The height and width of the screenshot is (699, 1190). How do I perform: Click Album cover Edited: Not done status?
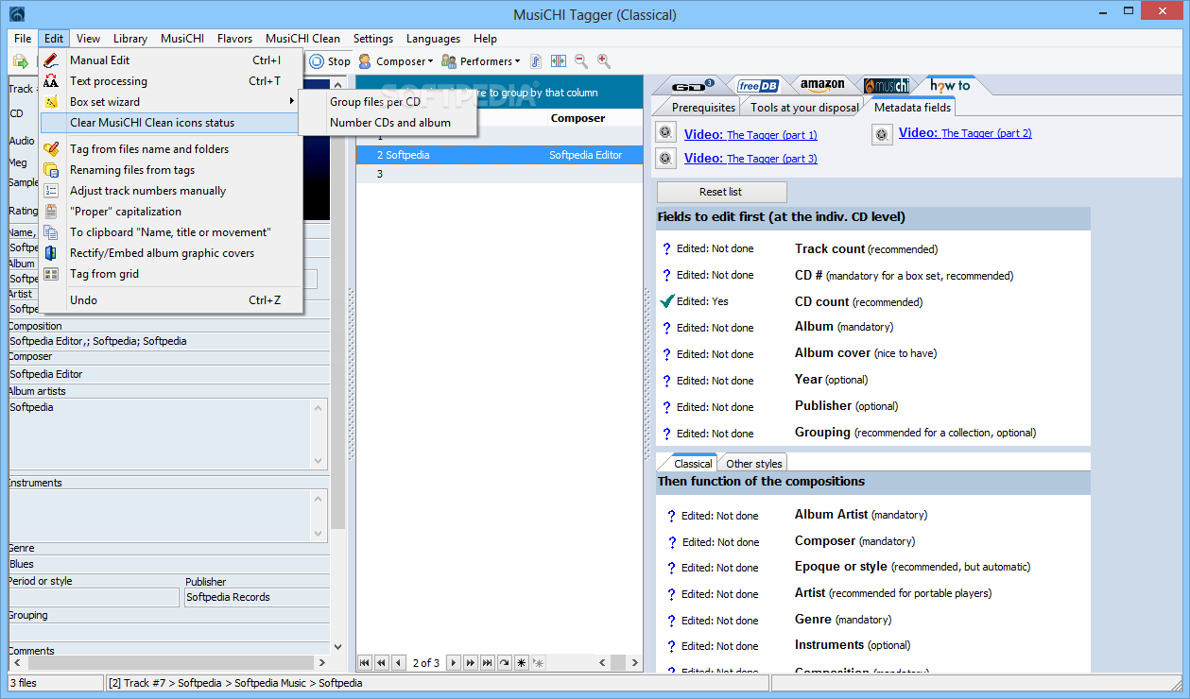click(x=715, y=354)
